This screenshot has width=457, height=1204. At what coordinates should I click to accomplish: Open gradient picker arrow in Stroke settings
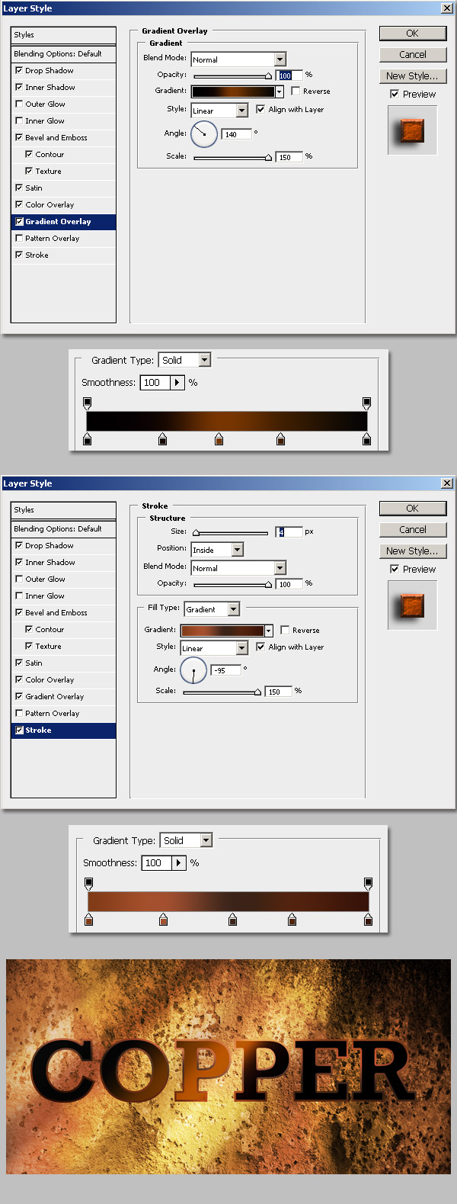coord(268,631)
